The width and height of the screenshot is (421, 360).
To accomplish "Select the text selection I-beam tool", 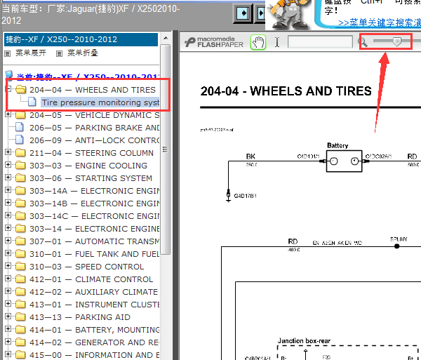I will point(277,42).
